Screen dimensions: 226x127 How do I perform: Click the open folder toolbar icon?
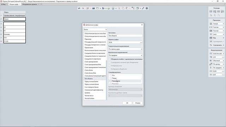click(x=94, y=8)
